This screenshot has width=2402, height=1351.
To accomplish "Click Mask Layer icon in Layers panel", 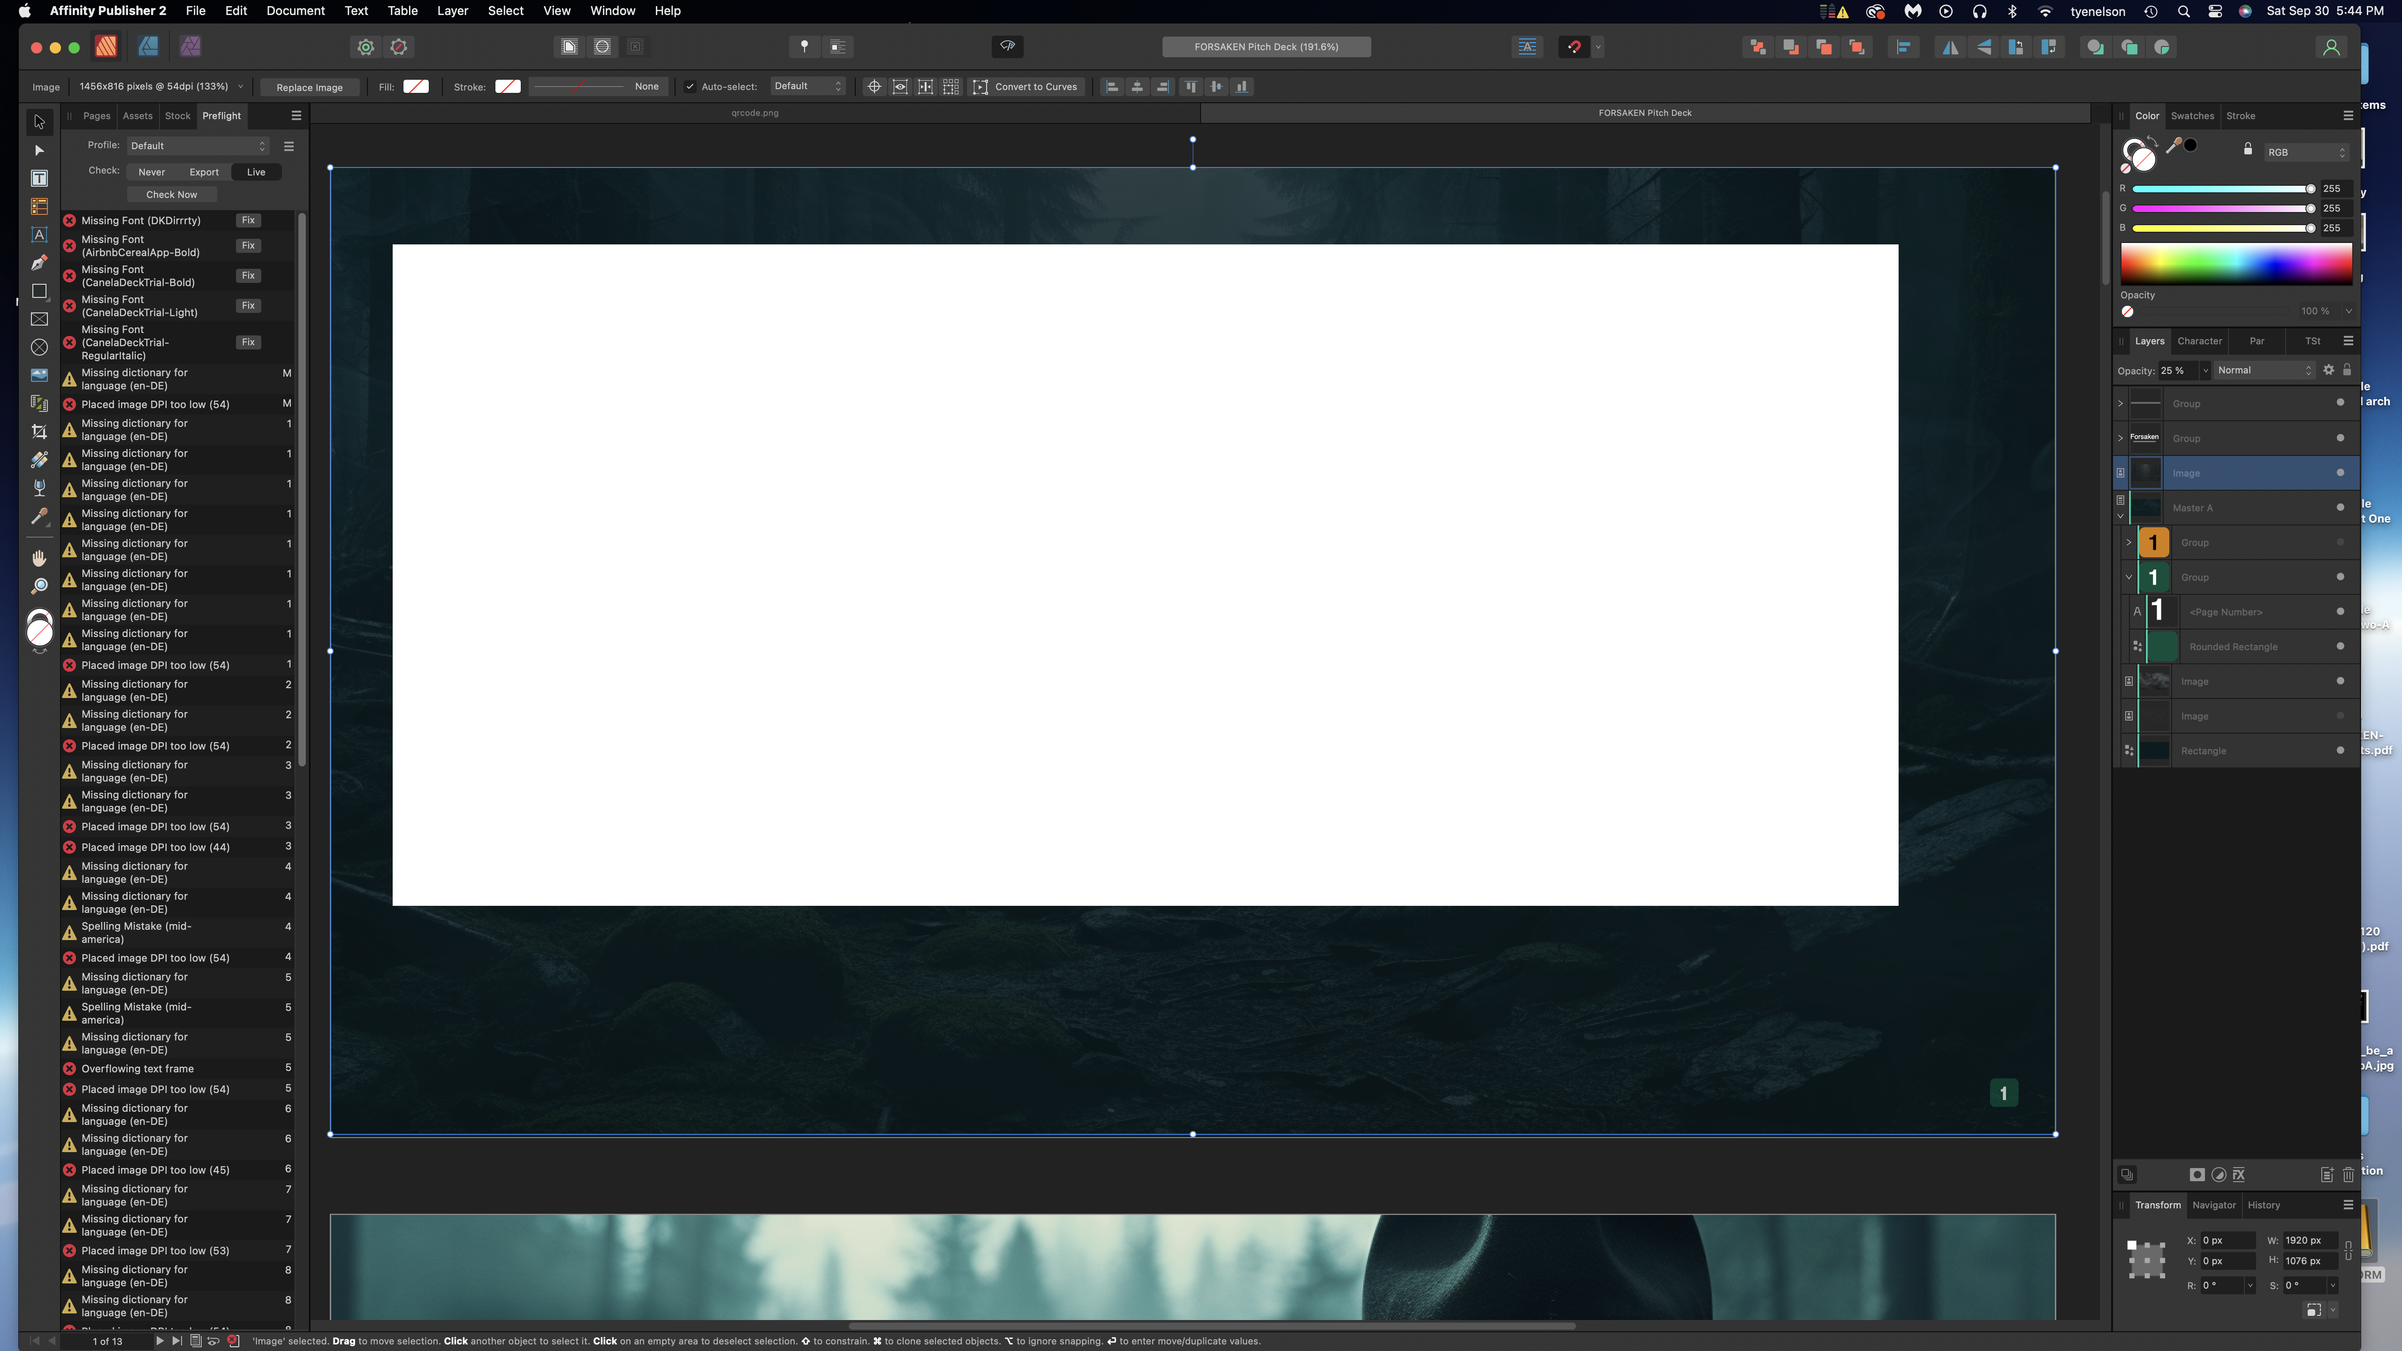I will pyautogui.click(x=2197, y=1175).
